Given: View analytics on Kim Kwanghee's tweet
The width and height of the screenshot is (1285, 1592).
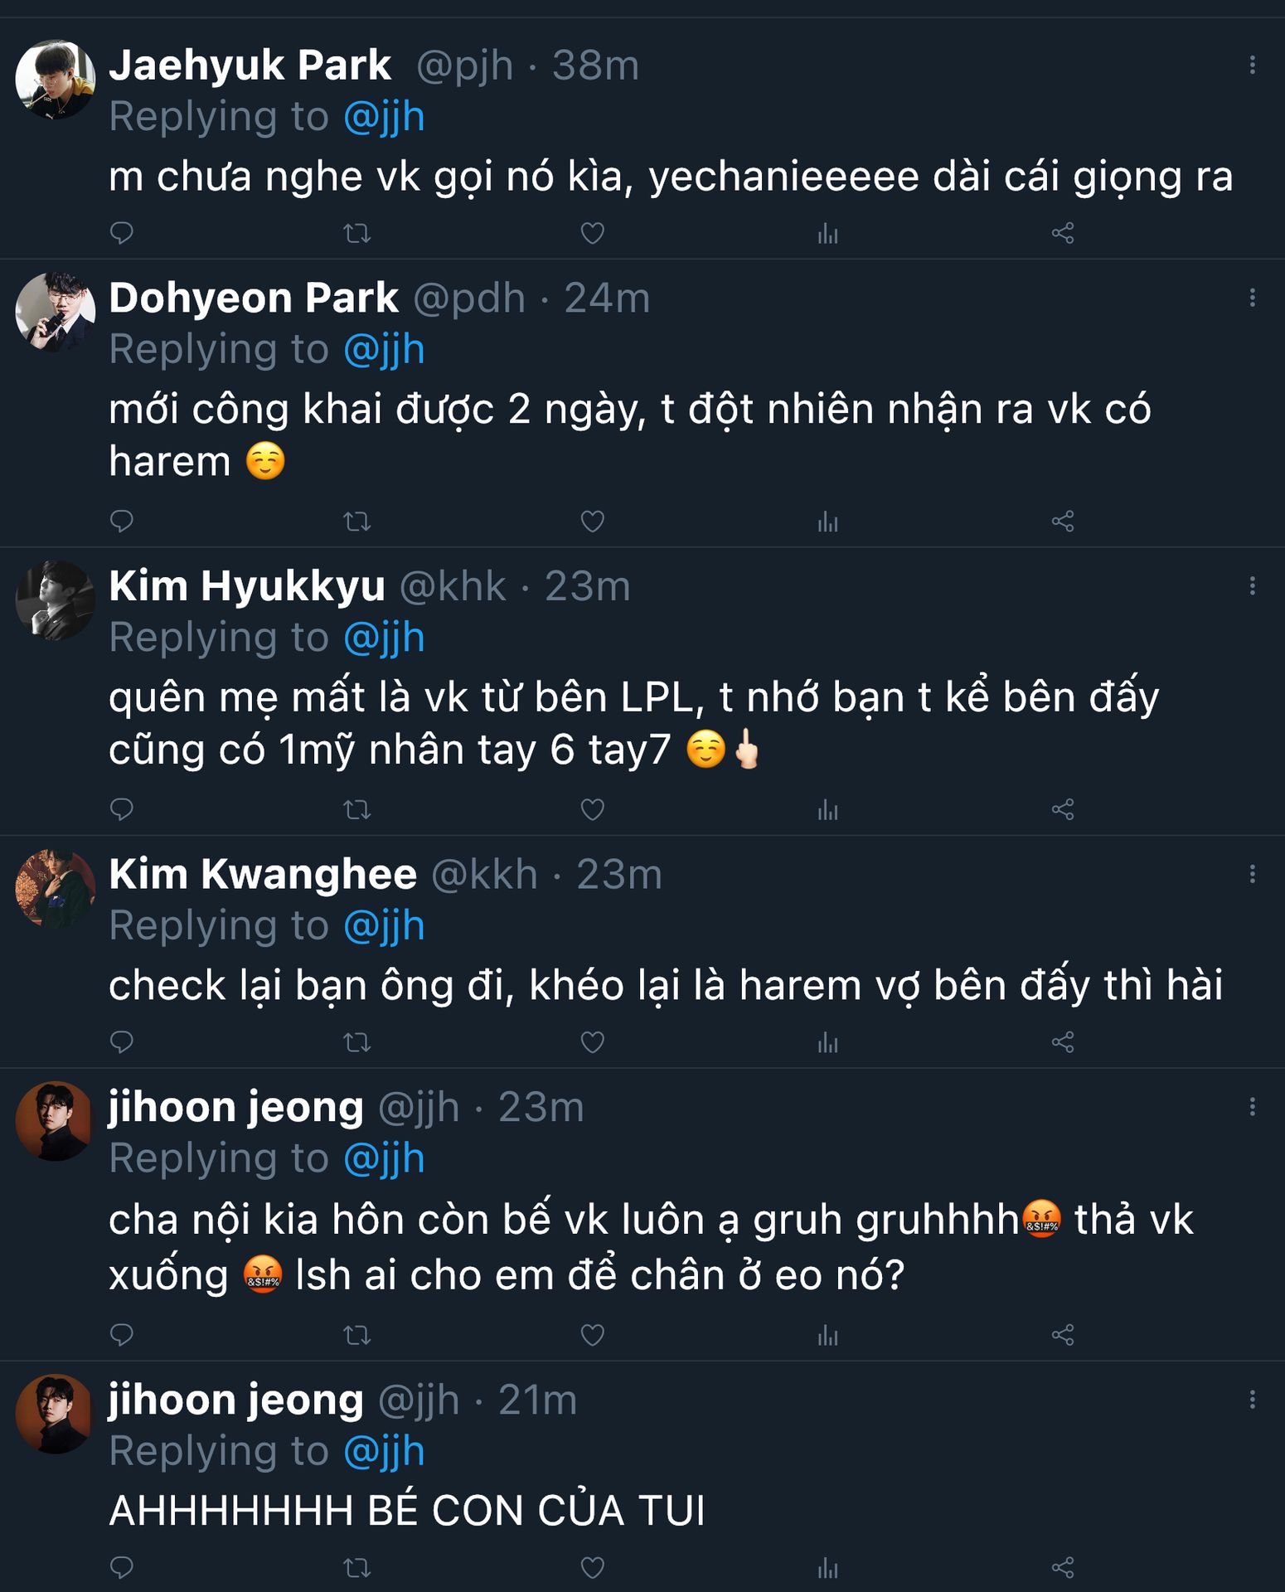Looking at the screenshot, I should [827, 1042].
